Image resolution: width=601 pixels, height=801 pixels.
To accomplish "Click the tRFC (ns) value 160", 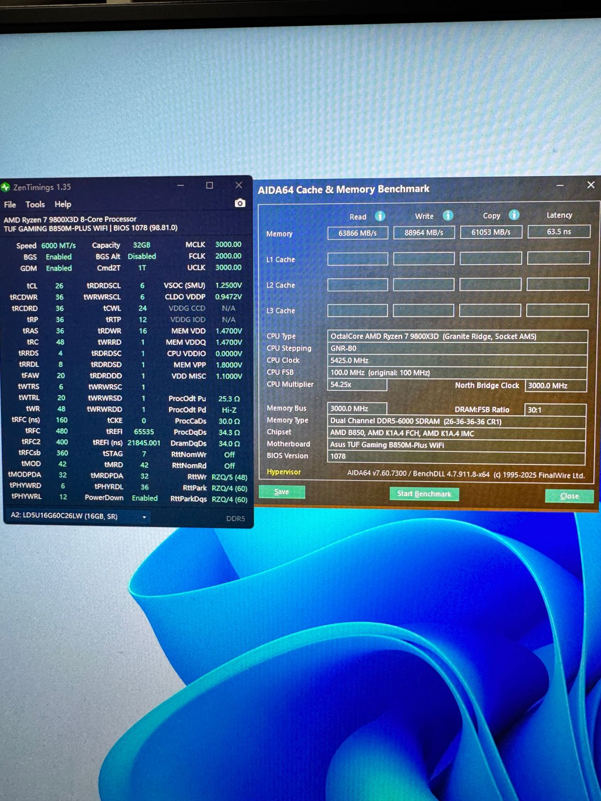I will [x=62, y=420].
